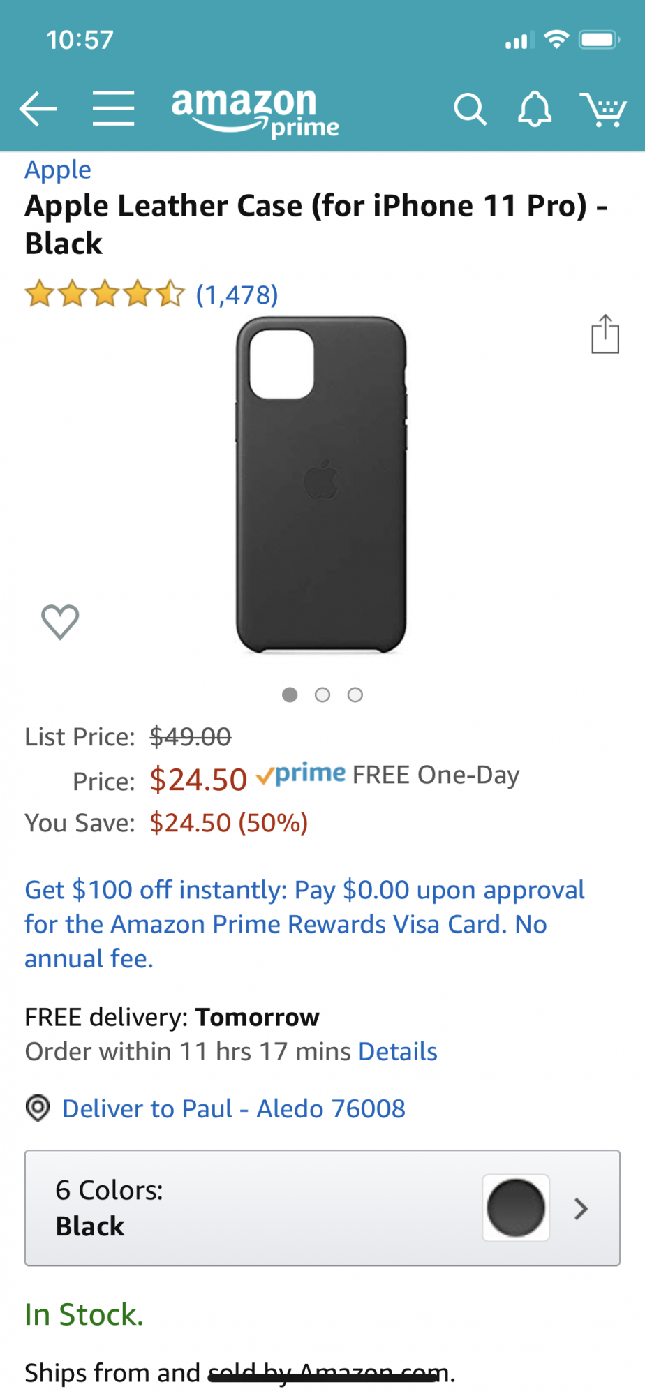This screenshot has width=645, height=1396.
Task: Select second product image dot
Action: [322, 695]
